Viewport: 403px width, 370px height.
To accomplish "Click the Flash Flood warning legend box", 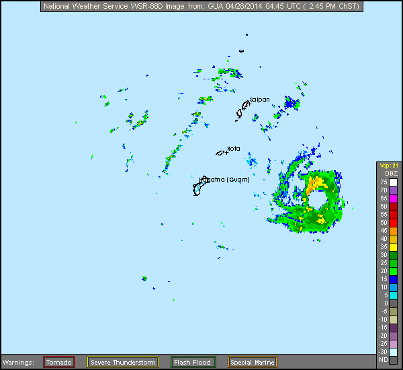I will point(193,362).
